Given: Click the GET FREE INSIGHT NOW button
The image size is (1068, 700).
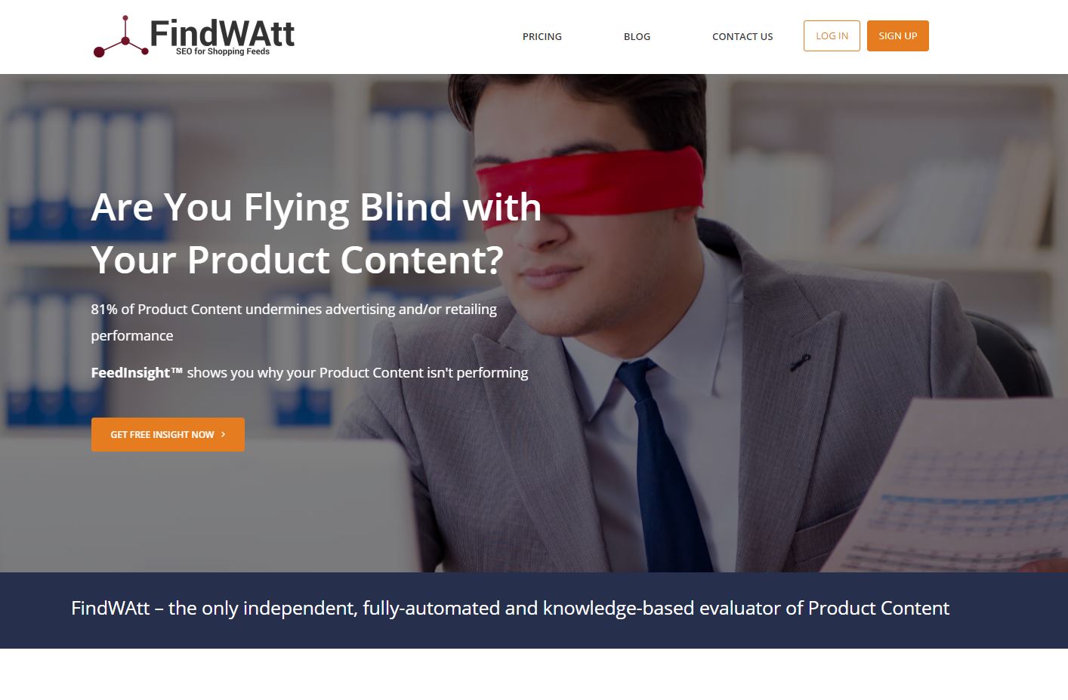Looking at the screenshot, I should [168, 434].
